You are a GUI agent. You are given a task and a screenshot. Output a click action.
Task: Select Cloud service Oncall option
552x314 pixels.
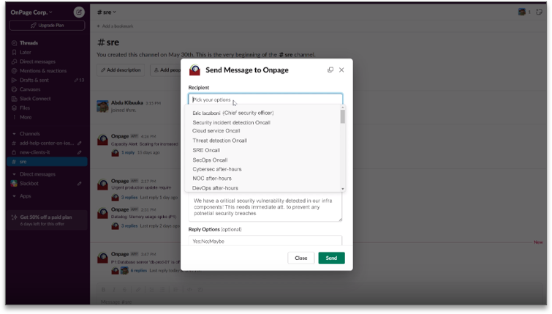(x=216, y=131)
